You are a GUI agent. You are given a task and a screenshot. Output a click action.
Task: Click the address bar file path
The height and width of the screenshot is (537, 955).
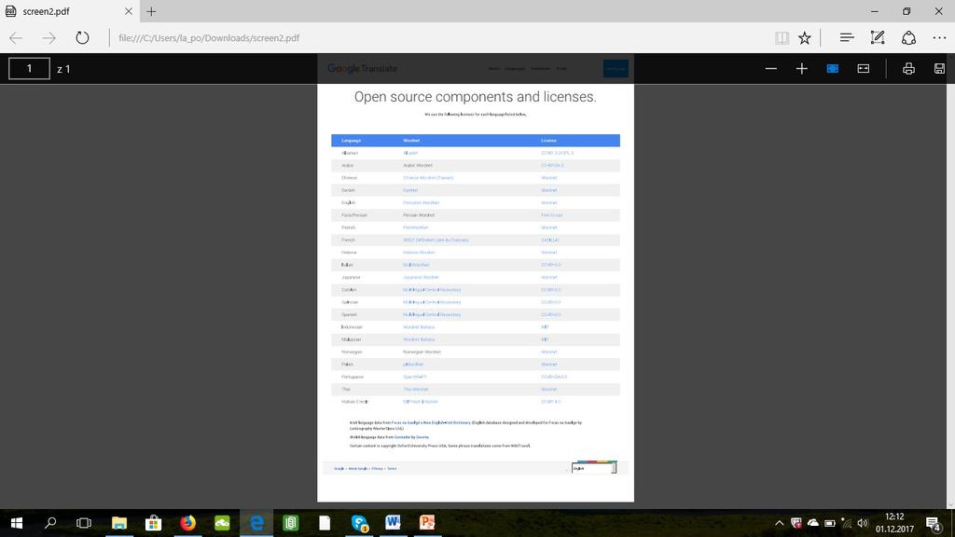click(209, 37)
